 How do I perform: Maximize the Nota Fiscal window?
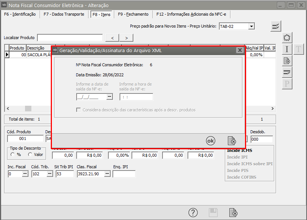click(x=291, y=5)
